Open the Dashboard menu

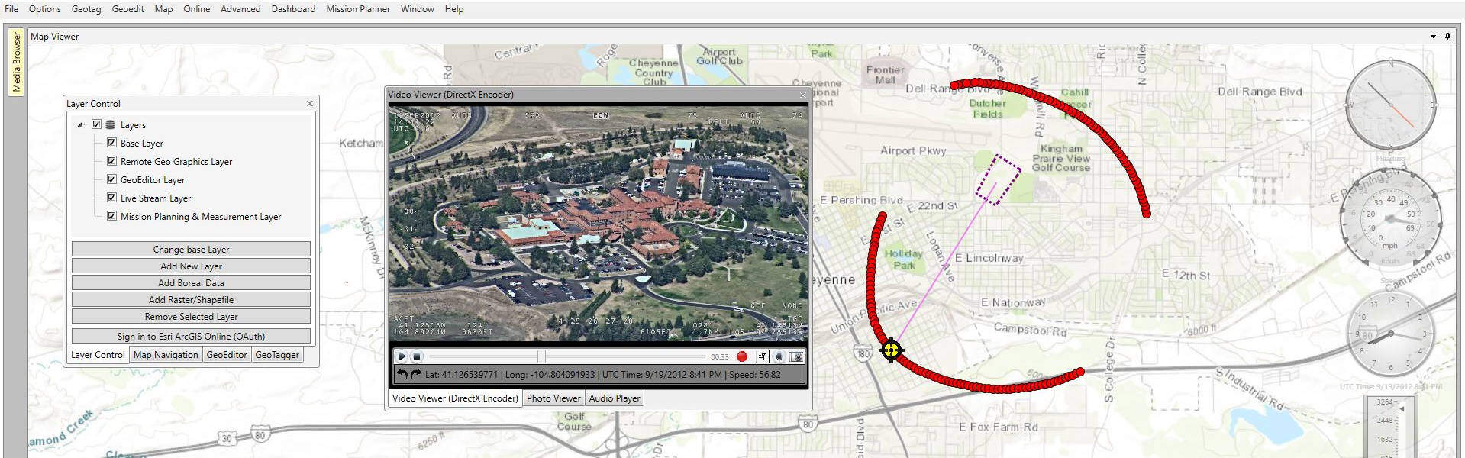point(293,9)
